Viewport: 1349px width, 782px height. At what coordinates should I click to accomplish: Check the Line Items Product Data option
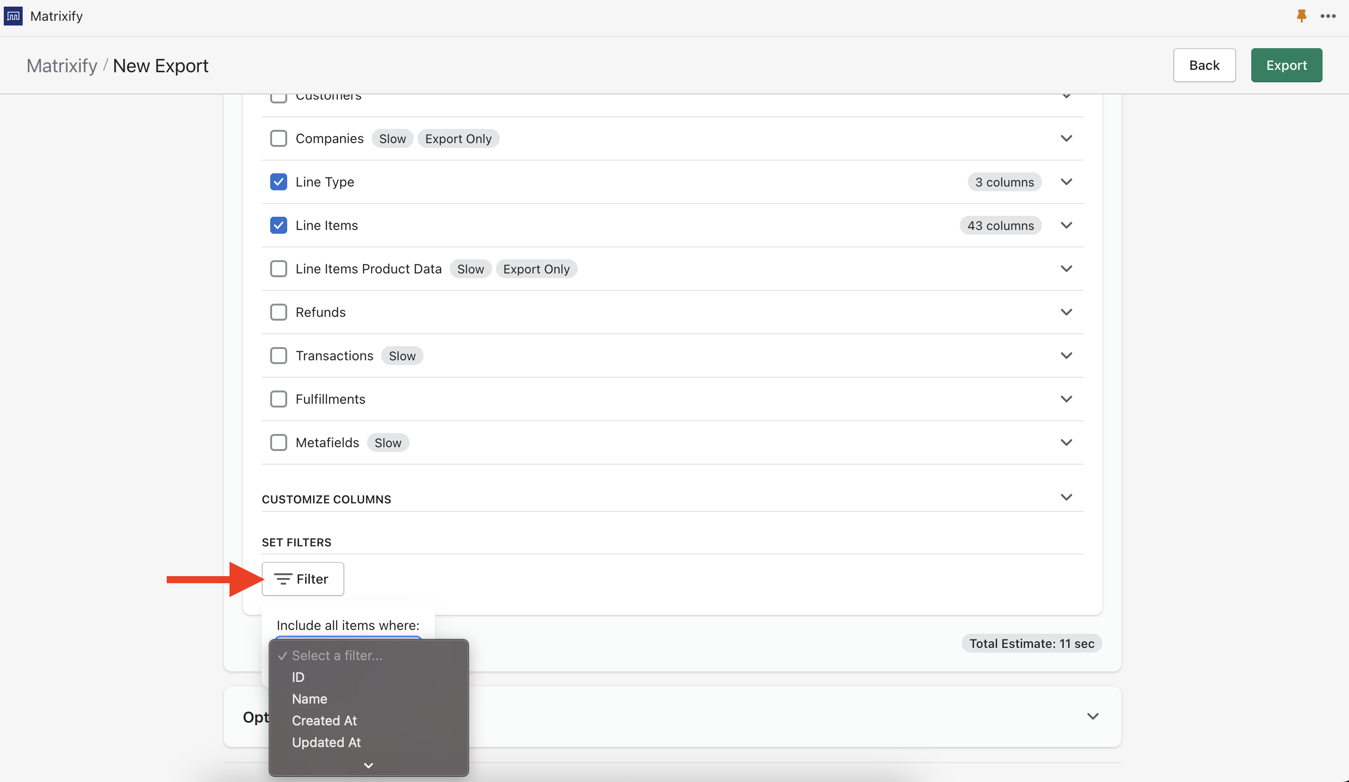pos(279,268)
